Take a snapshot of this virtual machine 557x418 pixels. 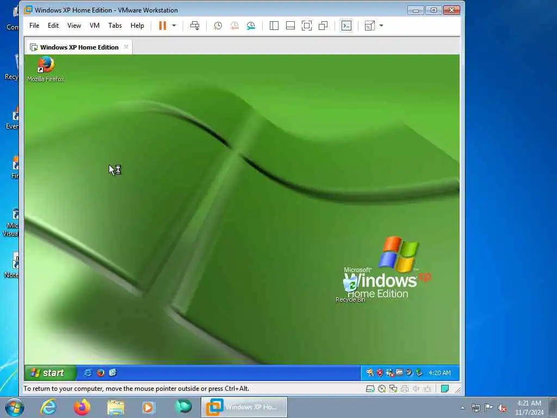pos(218,26)
